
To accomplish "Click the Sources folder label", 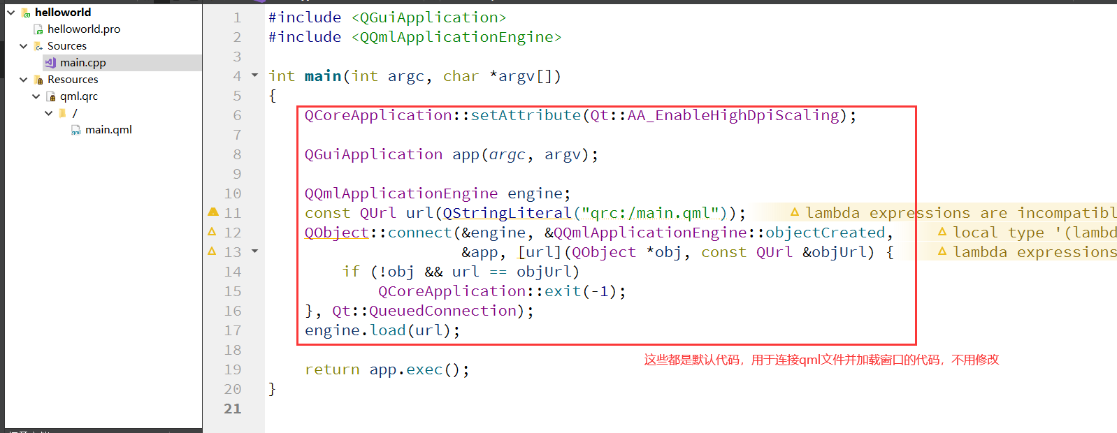I will (67, 46).
